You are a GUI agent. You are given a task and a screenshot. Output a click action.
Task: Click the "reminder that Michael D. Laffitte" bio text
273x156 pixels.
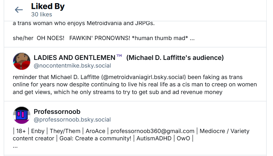tap(56, 77)
